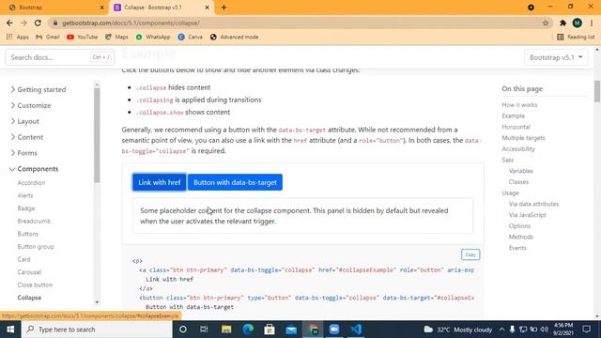This screenshot has height=338, width=601.
Task: Go back using browser back arrow
Action: [x=9, y=23]
